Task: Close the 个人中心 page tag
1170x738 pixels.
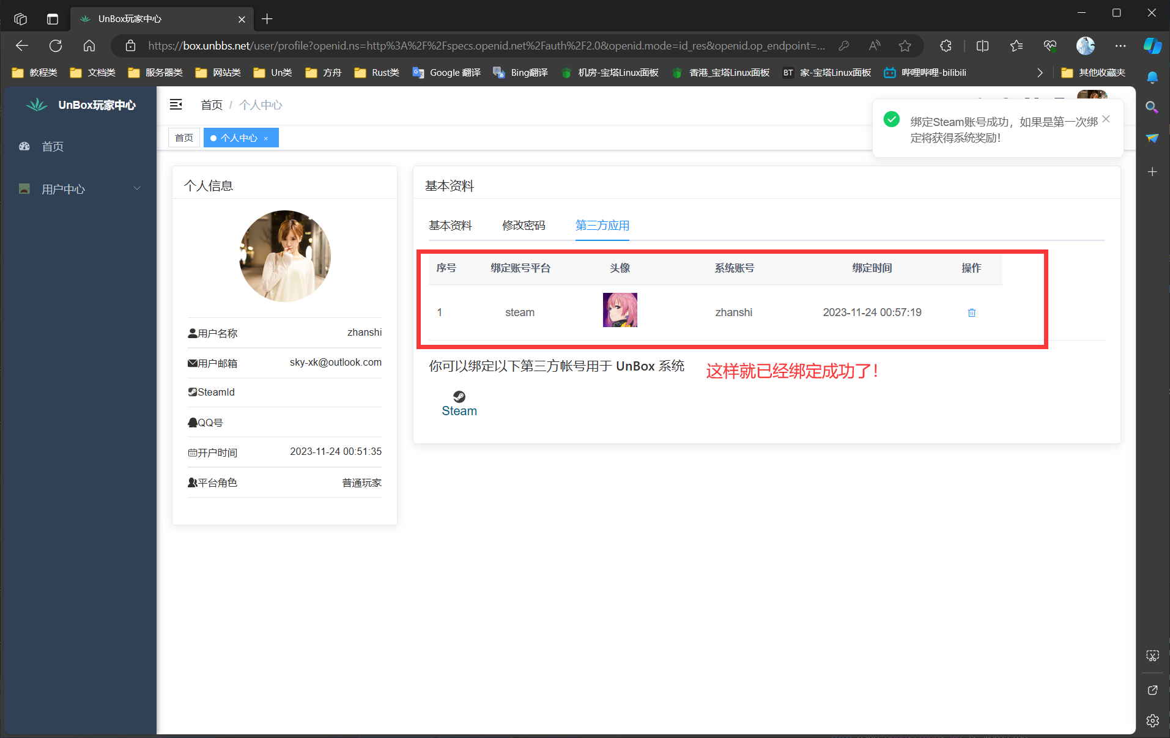Action: click(x=266, y=139)
